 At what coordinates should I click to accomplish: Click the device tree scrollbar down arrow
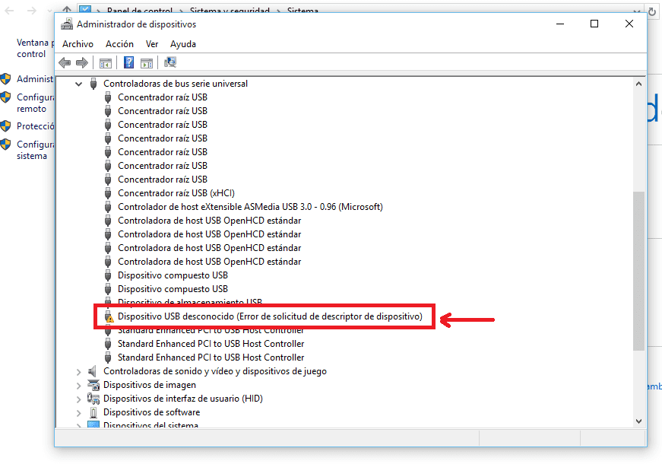tap(638, 421)
